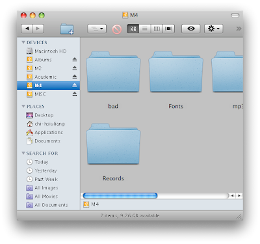Search for files from Past Week
The image size is (260, 244).
pyautogui.click(x=48, y=179)
